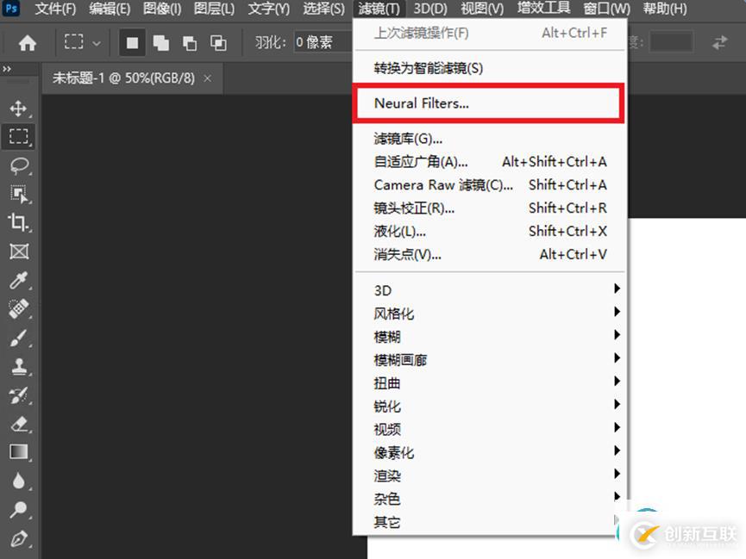Choose 转换为智能滤镜(S)

tap(490, 68)
